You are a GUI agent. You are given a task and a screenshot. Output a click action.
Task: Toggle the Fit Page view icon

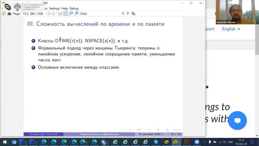pos(66,13)
